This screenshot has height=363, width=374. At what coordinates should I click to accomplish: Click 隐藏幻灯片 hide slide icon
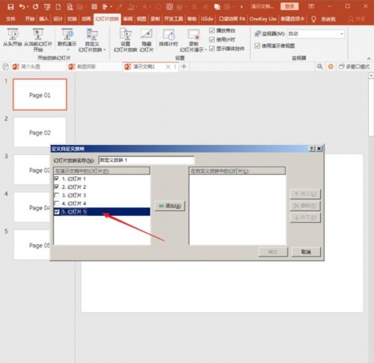tap(146, 40)
